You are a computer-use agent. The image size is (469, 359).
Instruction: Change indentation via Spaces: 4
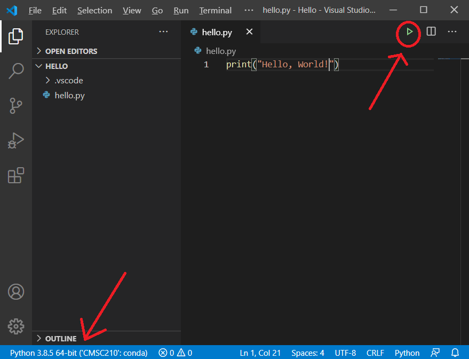308,353
